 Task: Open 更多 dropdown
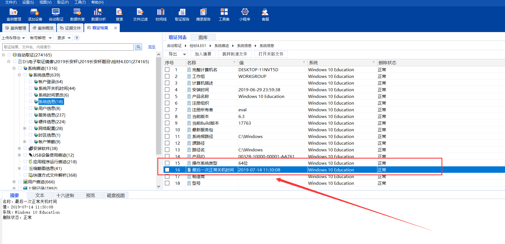click(x=64, y=38)
